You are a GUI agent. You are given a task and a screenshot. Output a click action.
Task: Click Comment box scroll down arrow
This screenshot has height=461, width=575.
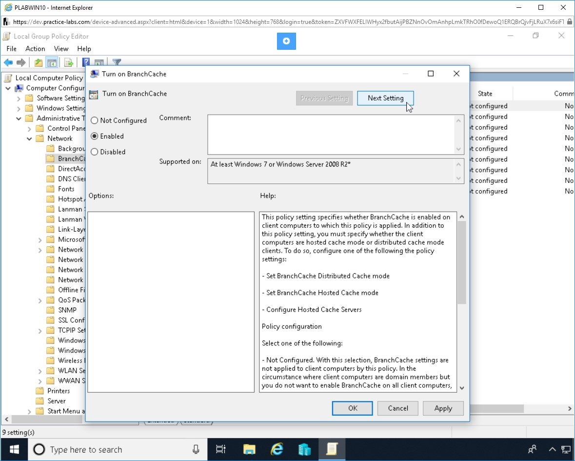click(x=458, y=149)
